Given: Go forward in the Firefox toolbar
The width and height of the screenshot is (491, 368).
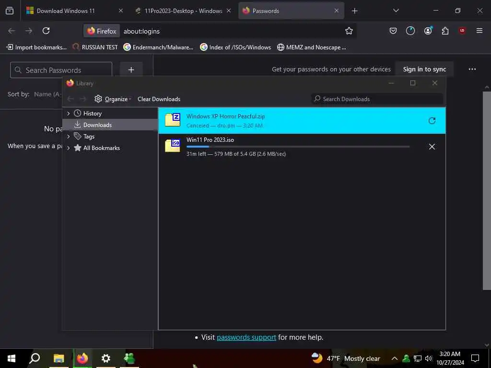Looking at the screenshot, I should click(28, 31).
